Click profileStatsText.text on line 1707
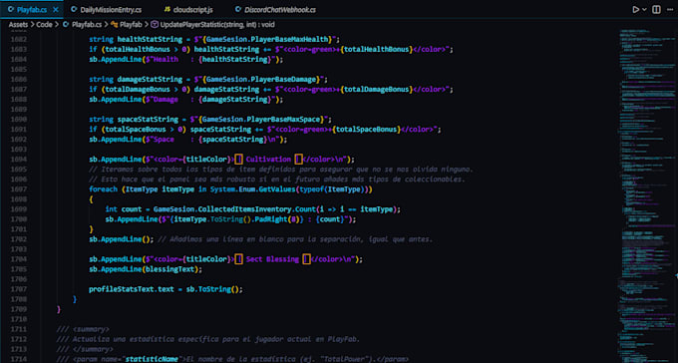This screenshot has width=678, height=363. point(131,289)
